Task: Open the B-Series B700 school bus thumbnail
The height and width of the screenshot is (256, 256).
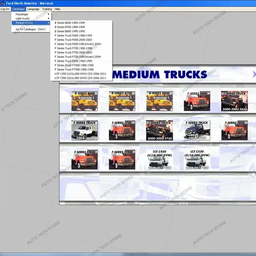Action: point(122,101)
